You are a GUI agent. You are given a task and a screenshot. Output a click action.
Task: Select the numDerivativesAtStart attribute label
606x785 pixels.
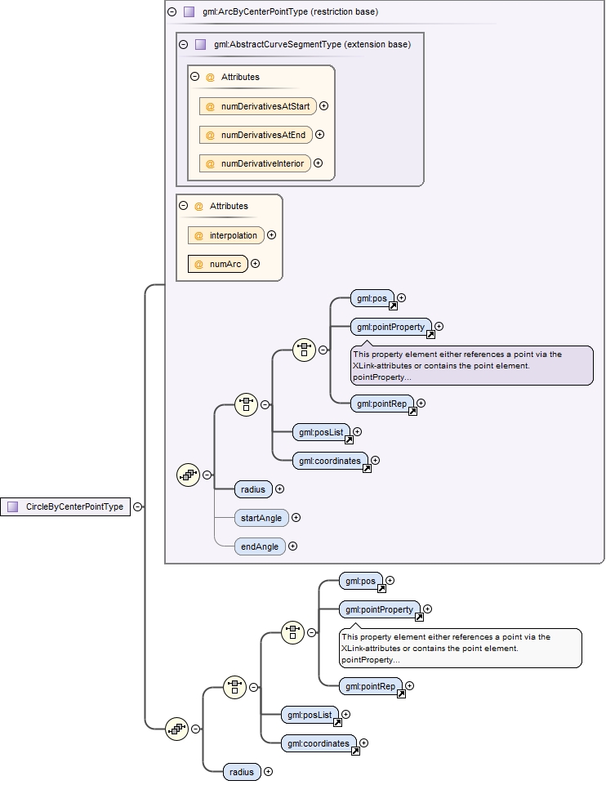tap(265, 106)
